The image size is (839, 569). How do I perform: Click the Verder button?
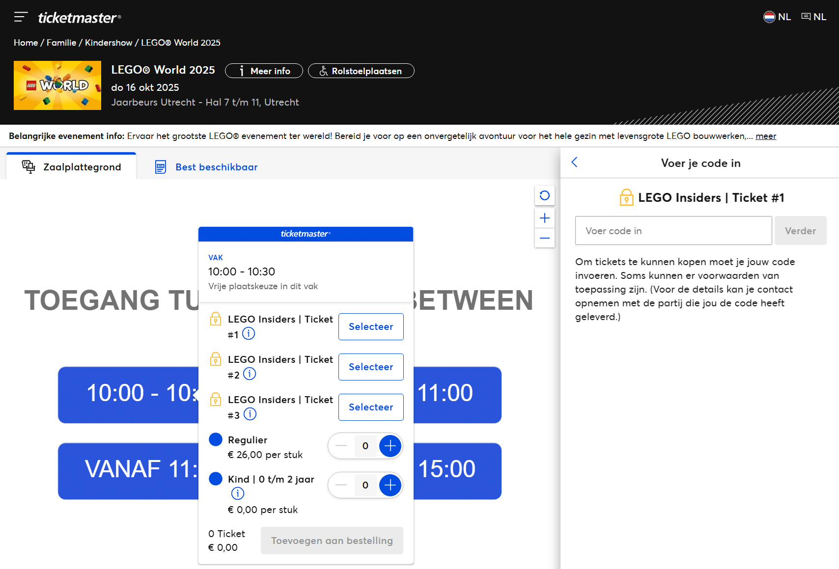pyautogui.click(x=800, y=231)
